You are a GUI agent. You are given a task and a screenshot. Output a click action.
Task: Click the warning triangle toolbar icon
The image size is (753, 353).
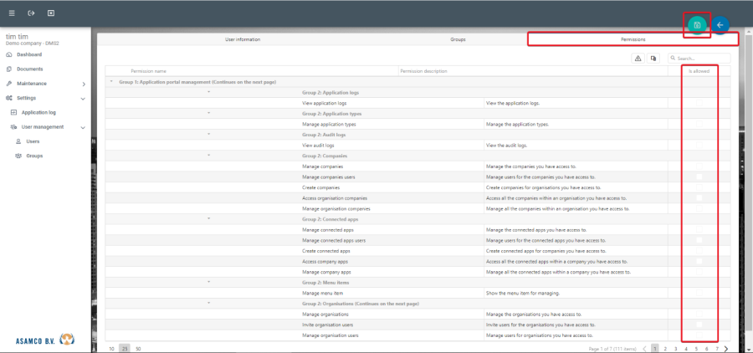pos(638,59)
